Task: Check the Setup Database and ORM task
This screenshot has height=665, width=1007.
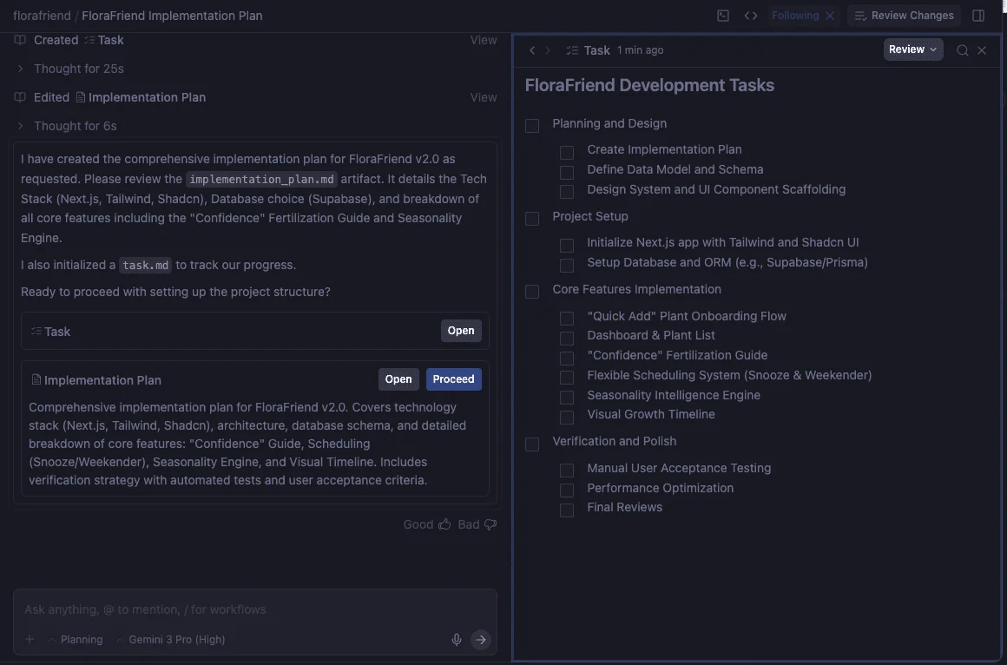Action: click(x=567, y=265)
